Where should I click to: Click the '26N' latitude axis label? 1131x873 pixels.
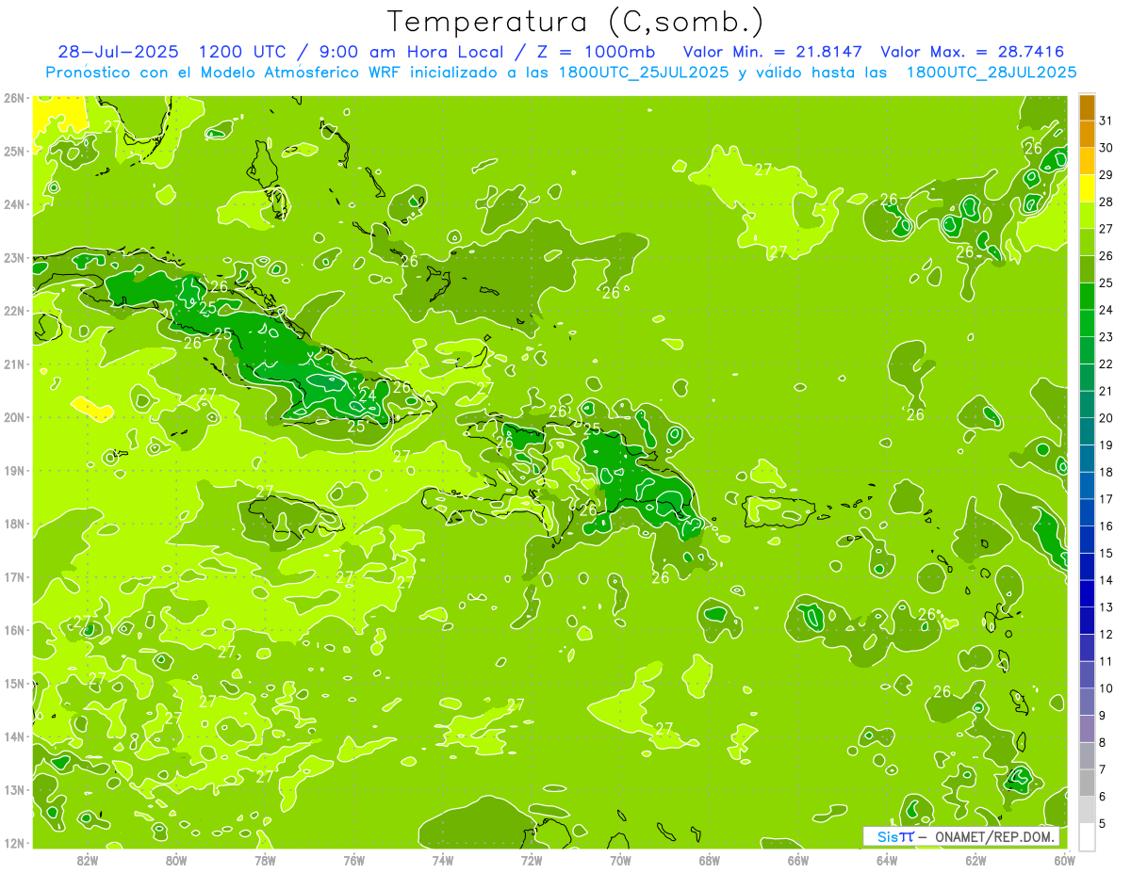pyautogui.click(x=14, y=98)
